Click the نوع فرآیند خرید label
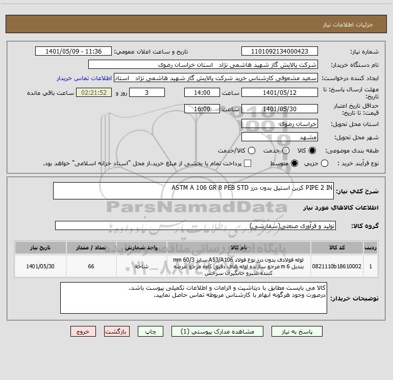The width and height of the screenshot is (393, 380). click(x=358, y=163)
